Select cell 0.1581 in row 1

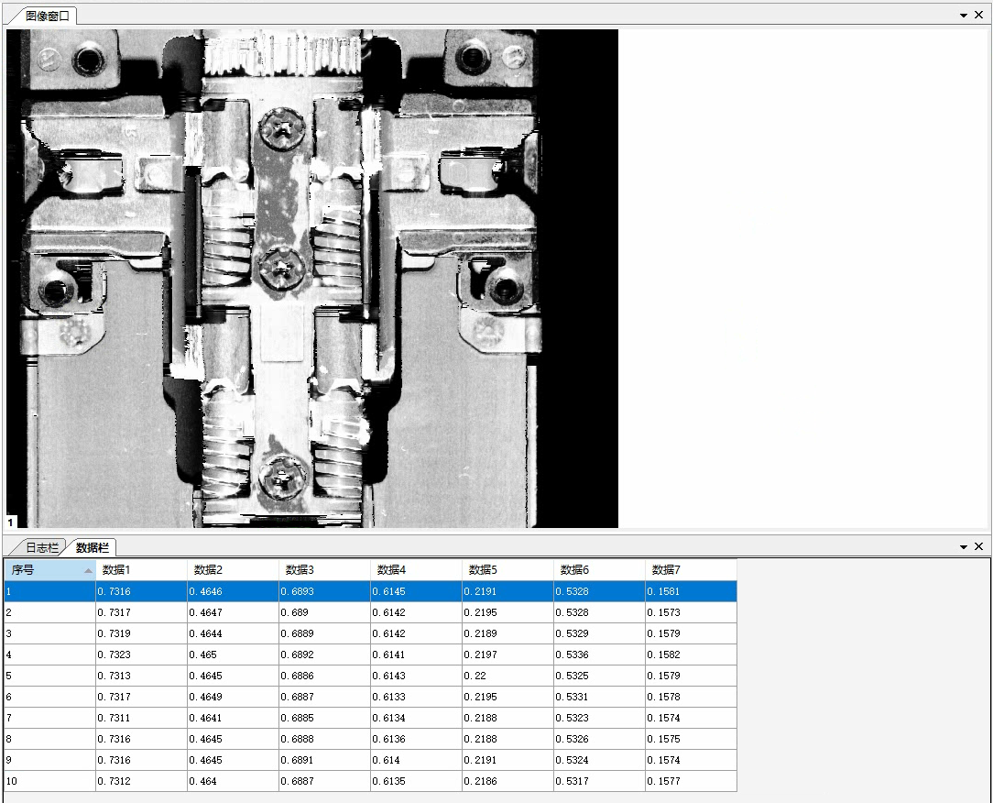pos(691,591)
